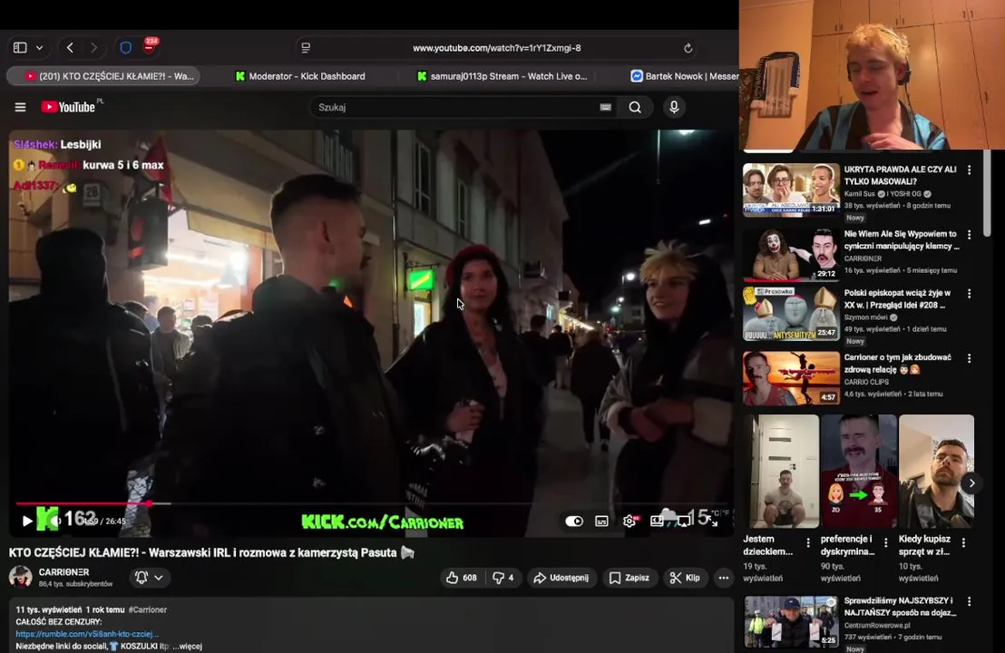Switch to samuraj0113p Stream tab
The image size is (1005, 653).
[502, 75]
